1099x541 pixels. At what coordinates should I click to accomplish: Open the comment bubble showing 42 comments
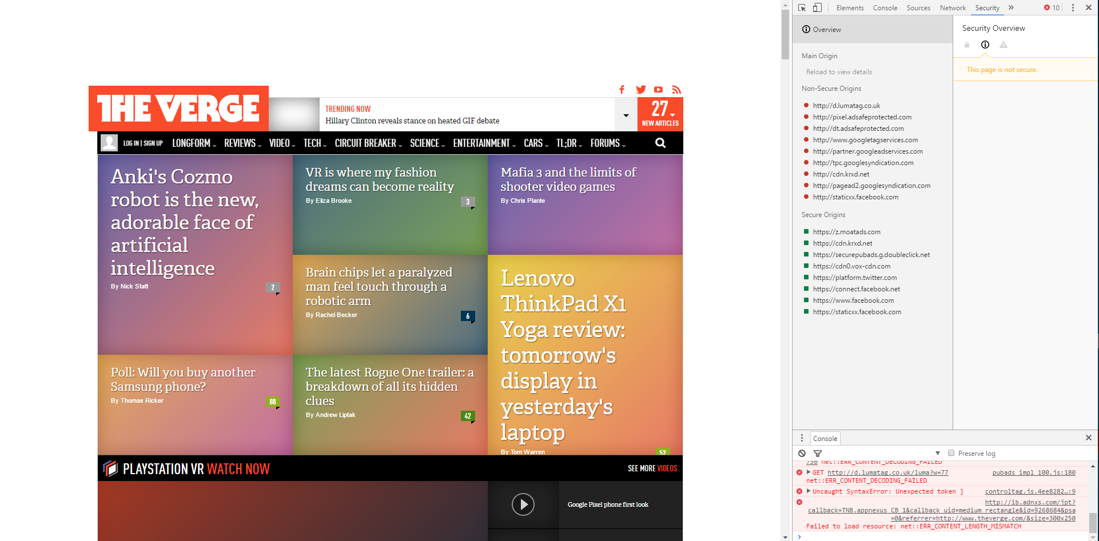coord(468,416)
